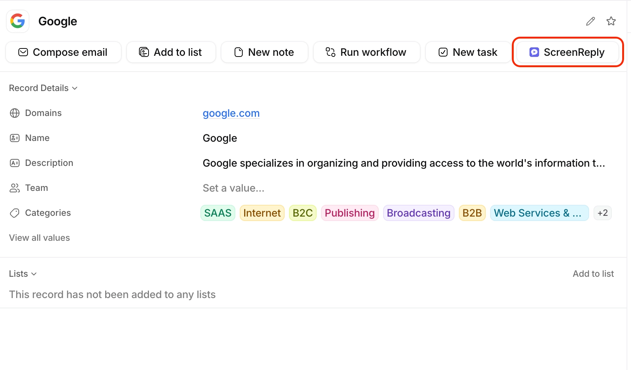
Task: Click the Categories tag icon
Action: pyautogui.click(x=15, y=213)
